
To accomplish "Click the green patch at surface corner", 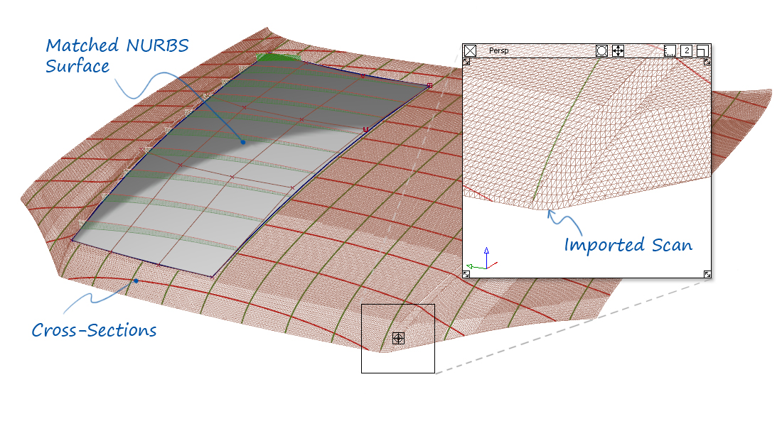I will tap(276, 58).
